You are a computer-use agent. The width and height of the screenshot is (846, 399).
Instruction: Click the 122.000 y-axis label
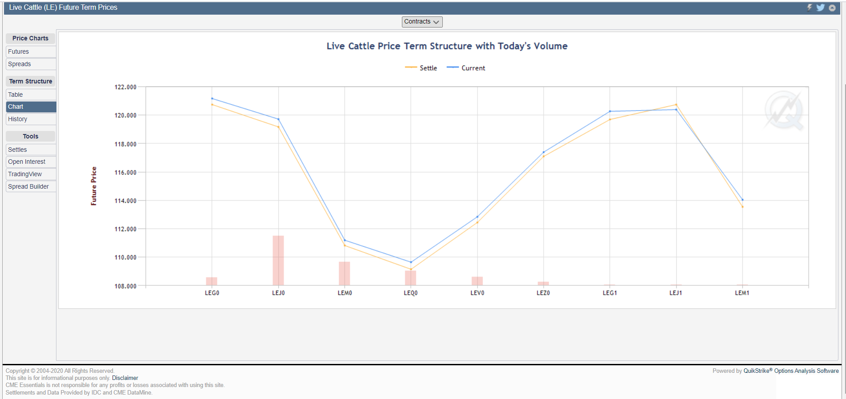click(x=125, y=87)
